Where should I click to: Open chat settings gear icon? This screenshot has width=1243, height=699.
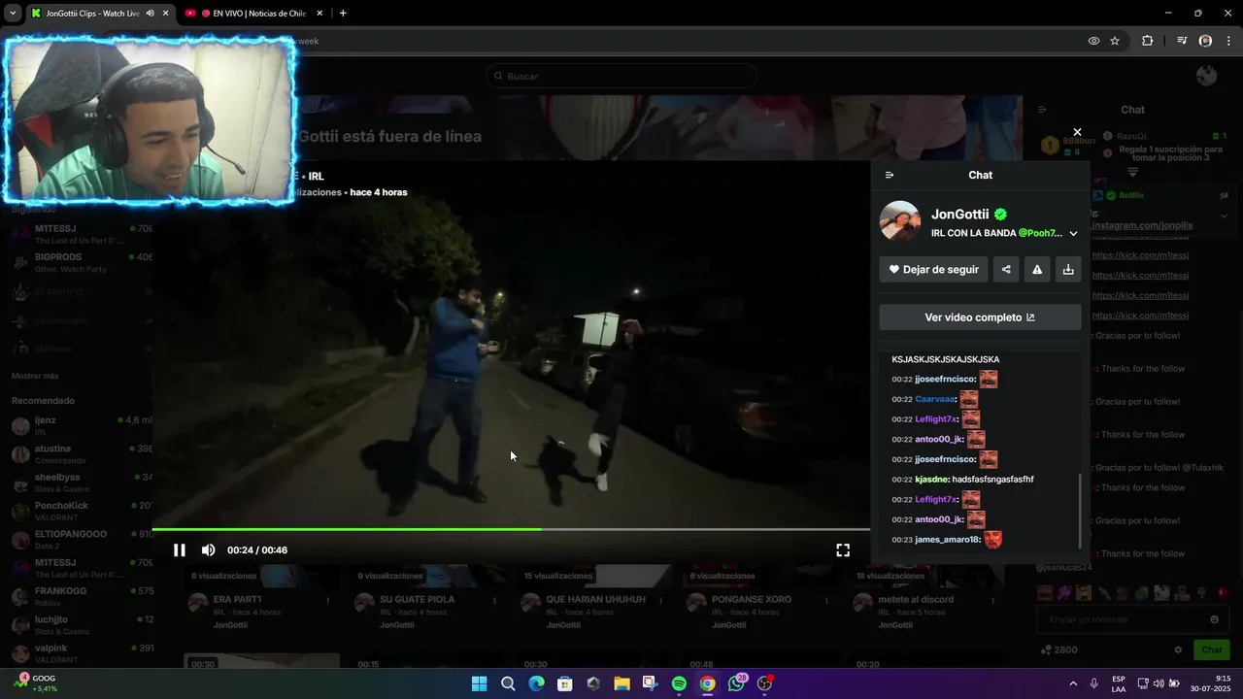pos(1179,649)
